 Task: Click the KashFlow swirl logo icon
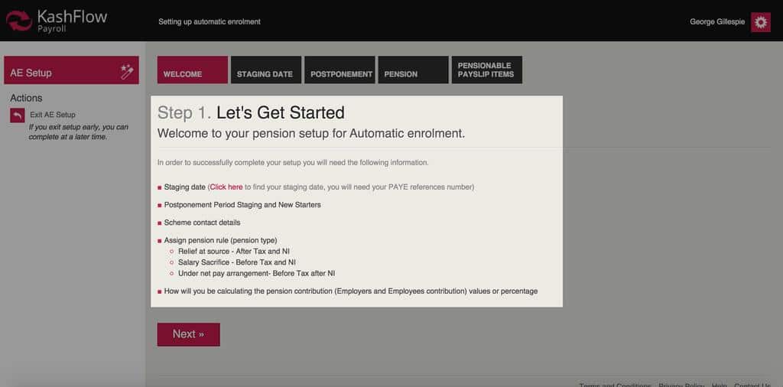18,21
